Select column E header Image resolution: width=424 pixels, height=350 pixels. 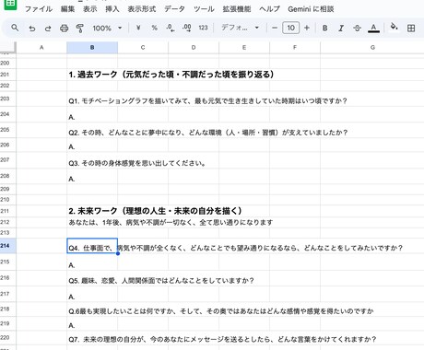tap(244, 48)
